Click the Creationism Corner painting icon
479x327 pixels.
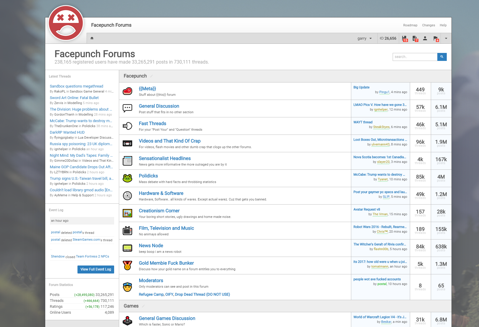127,213
